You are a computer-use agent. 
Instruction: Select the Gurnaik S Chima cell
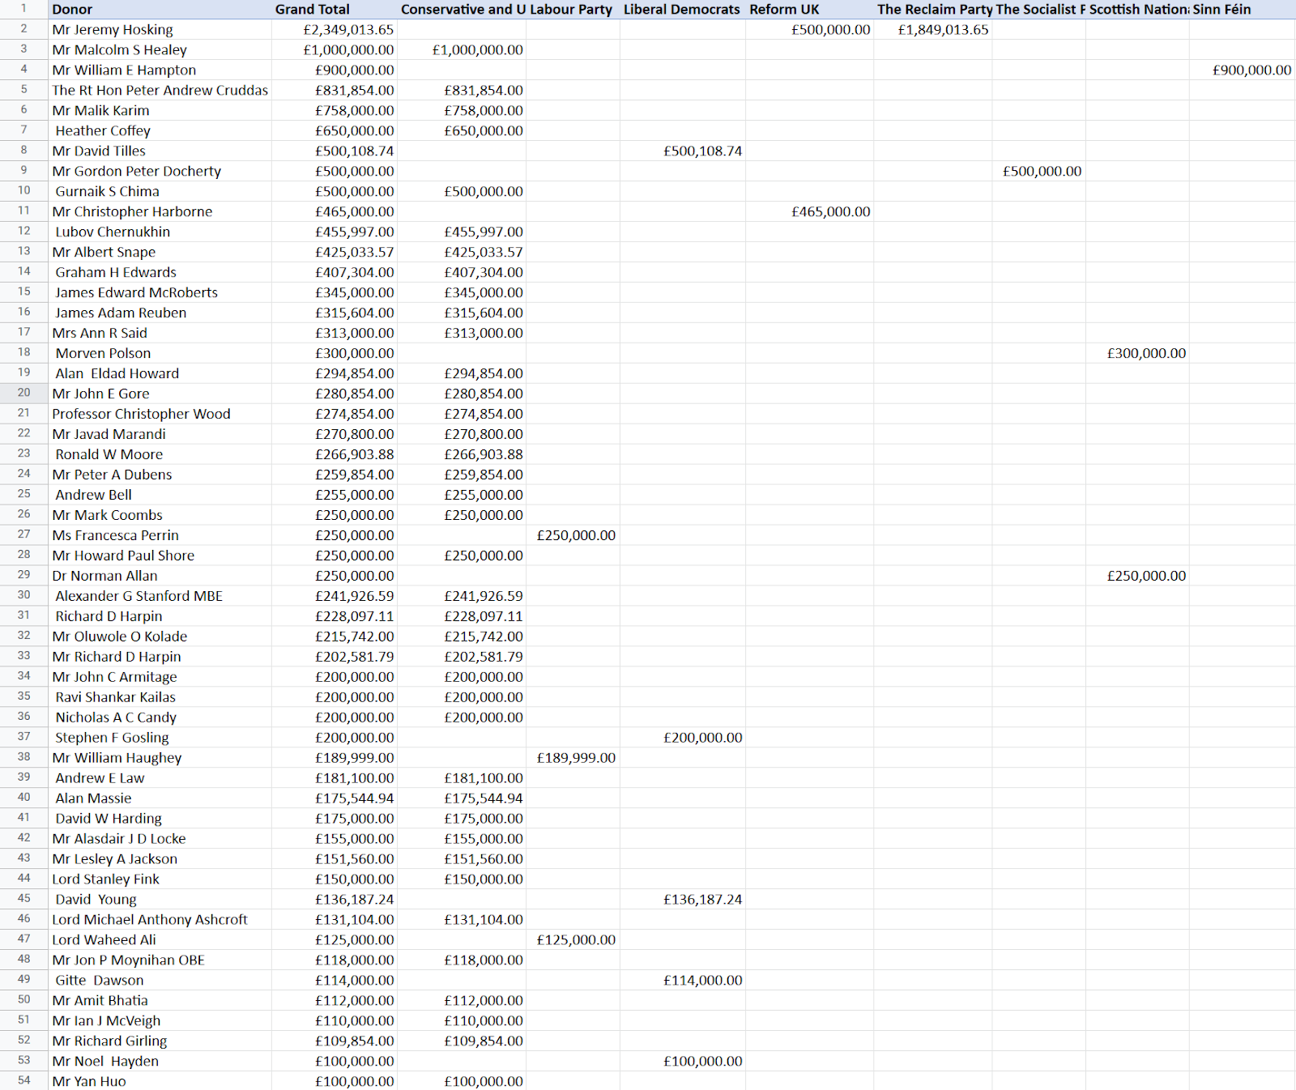tap(160, 192)
